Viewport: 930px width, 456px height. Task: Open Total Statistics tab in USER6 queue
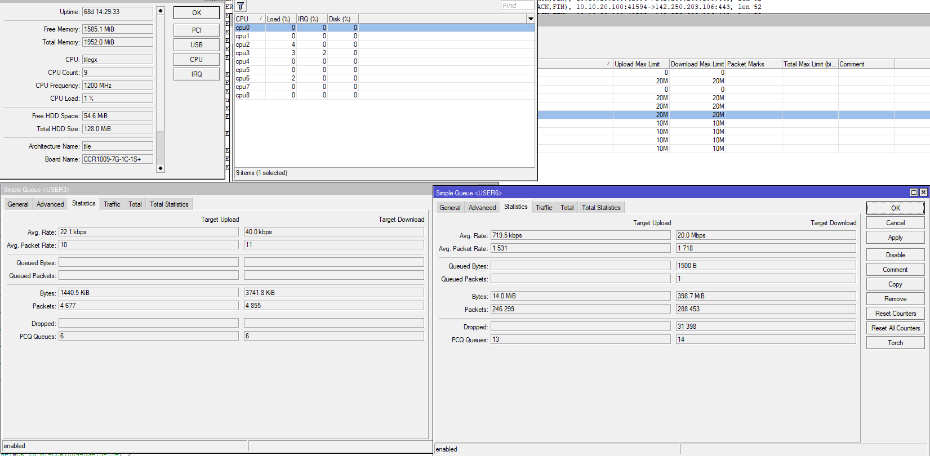point(601,208)
